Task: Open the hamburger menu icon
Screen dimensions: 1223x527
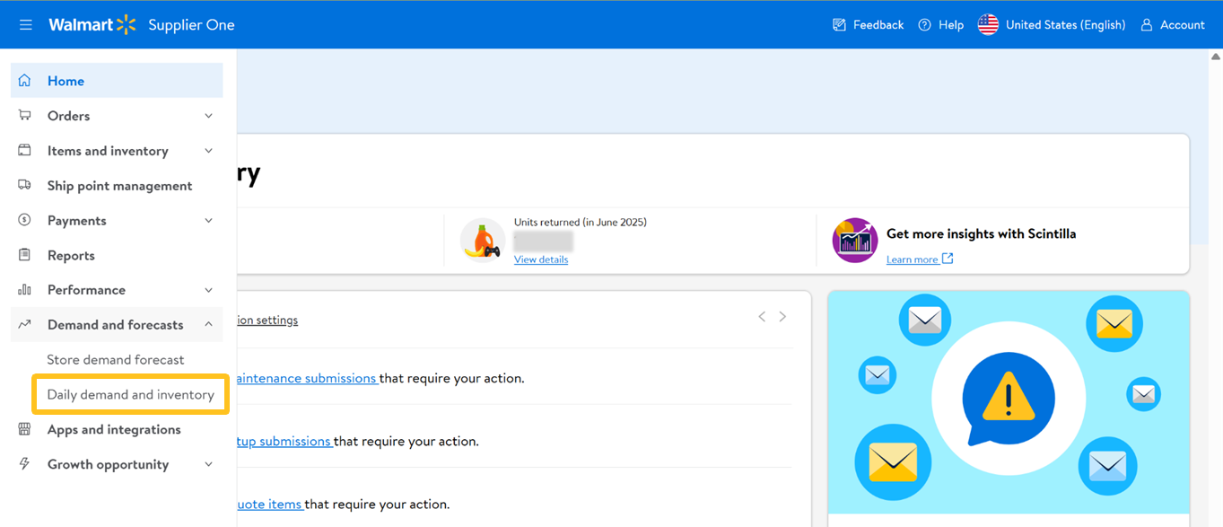Action: [x=26, y=25]
